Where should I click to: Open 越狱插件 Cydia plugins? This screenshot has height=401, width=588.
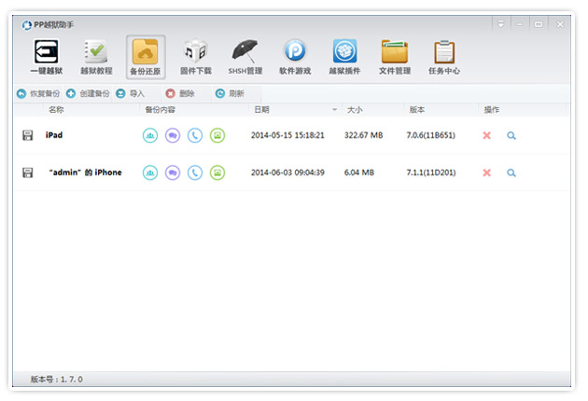[344, 57]
